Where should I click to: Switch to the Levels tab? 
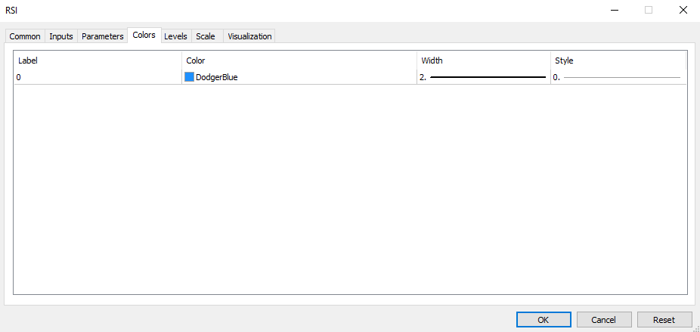[x=175, y=36]
